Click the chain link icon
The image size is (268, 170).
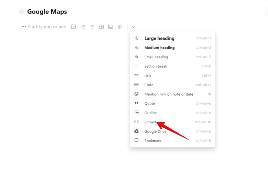click(x=136, y=75)
